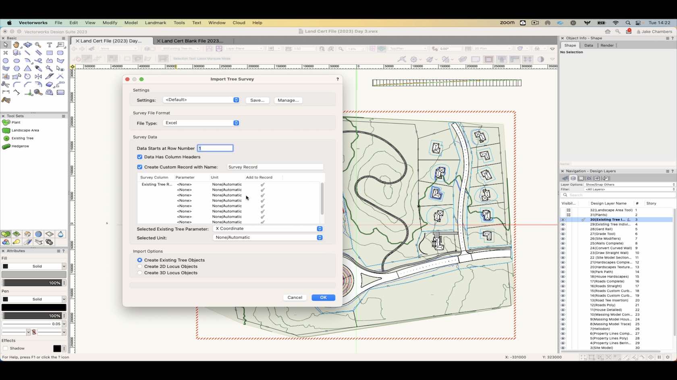Toggle visibility of the 28(Gard Rail) layer
The height and width of the screenshot is (380, 677).
(x=563, y=229)
